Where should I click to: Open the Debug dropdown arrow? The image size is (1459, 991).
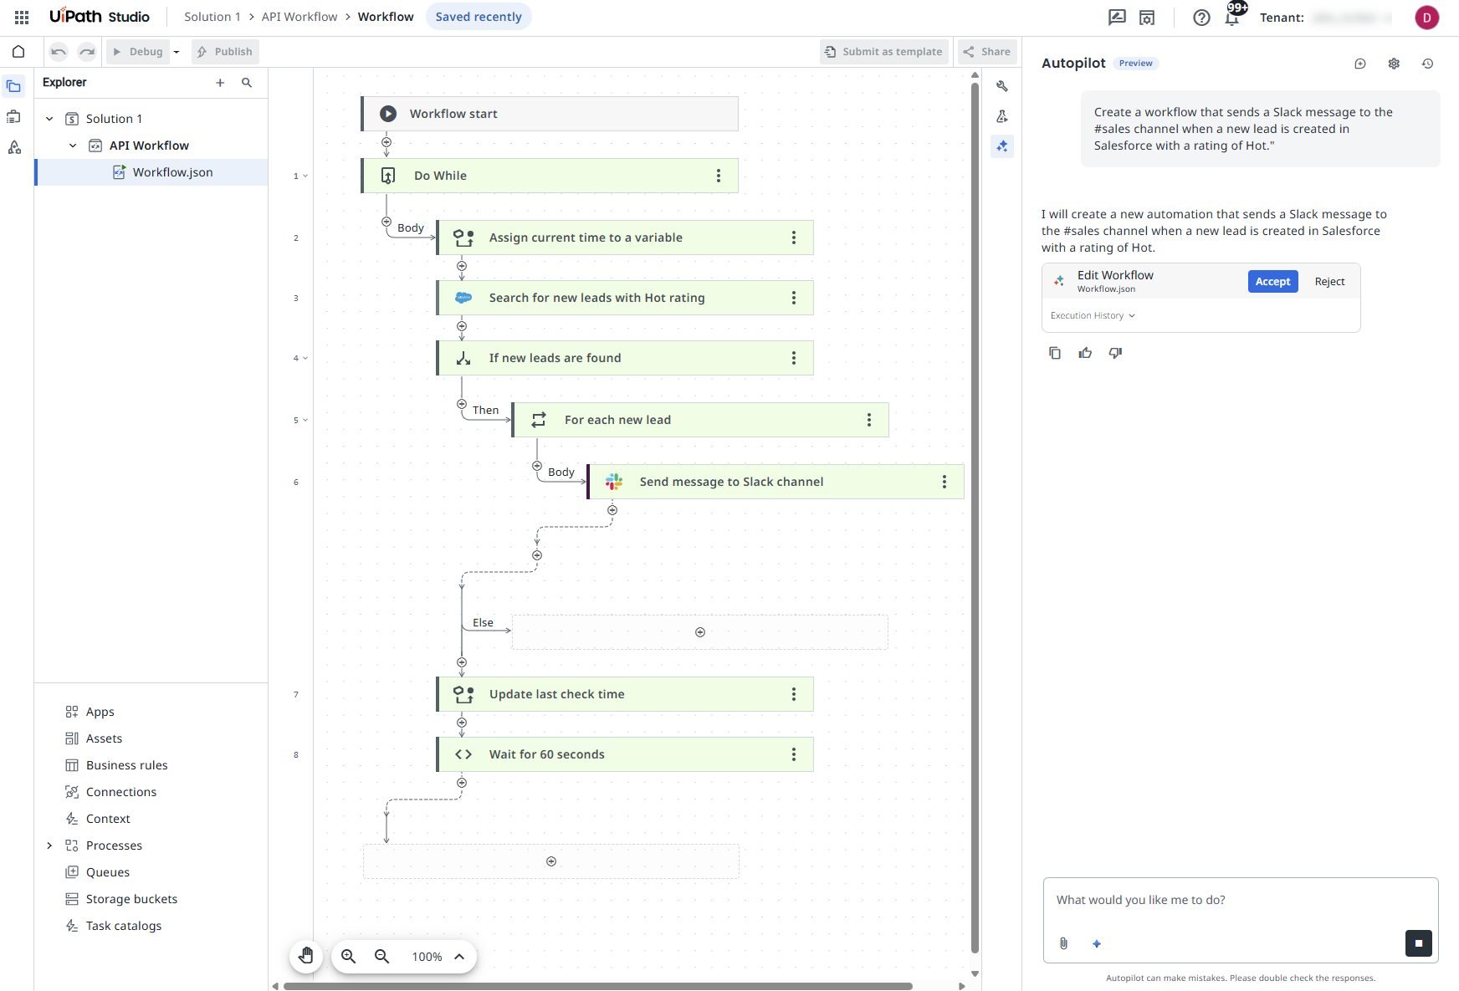[177, 52]
